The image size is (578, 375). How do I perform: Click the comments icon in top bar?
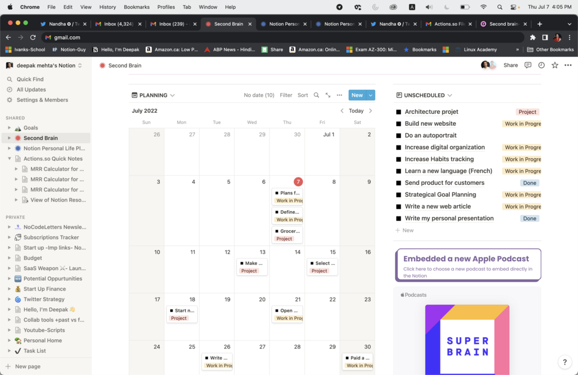pyautogui.click(x=528, y=65)
